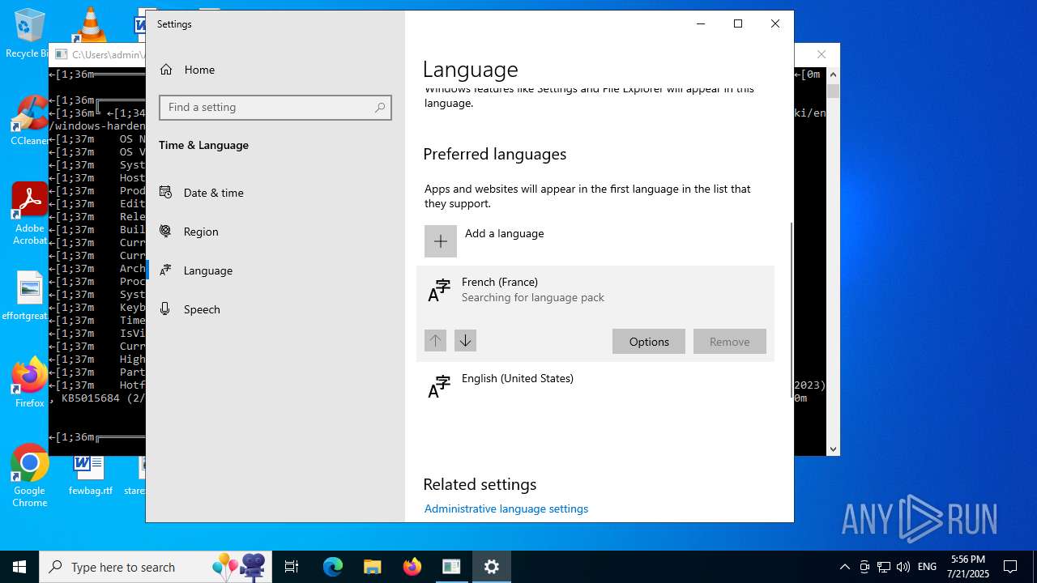Click the taskbar search box

(x=157, y=567)
